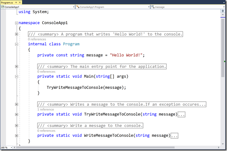The height and width of the screenshot is (151, 227).
Task: Collapse the internal class Program block
Action: point(16,44)
